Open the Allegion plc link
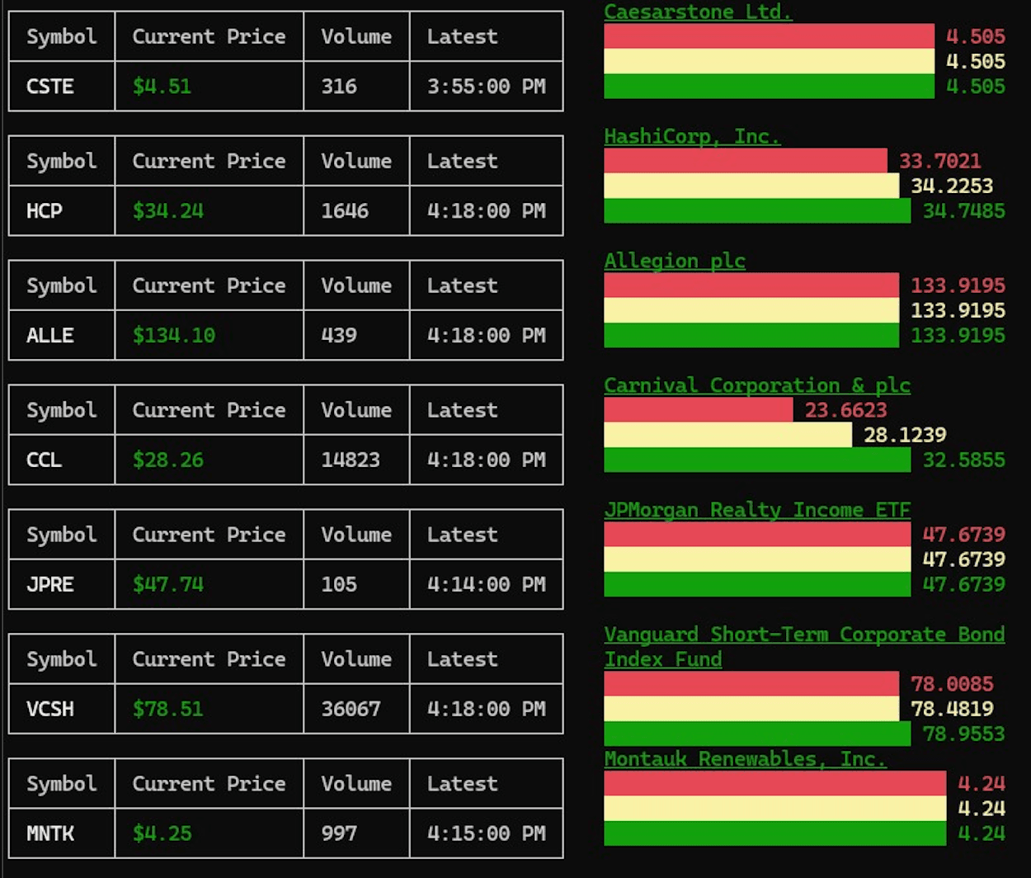 pyautogui.click(x=674, y=261)
